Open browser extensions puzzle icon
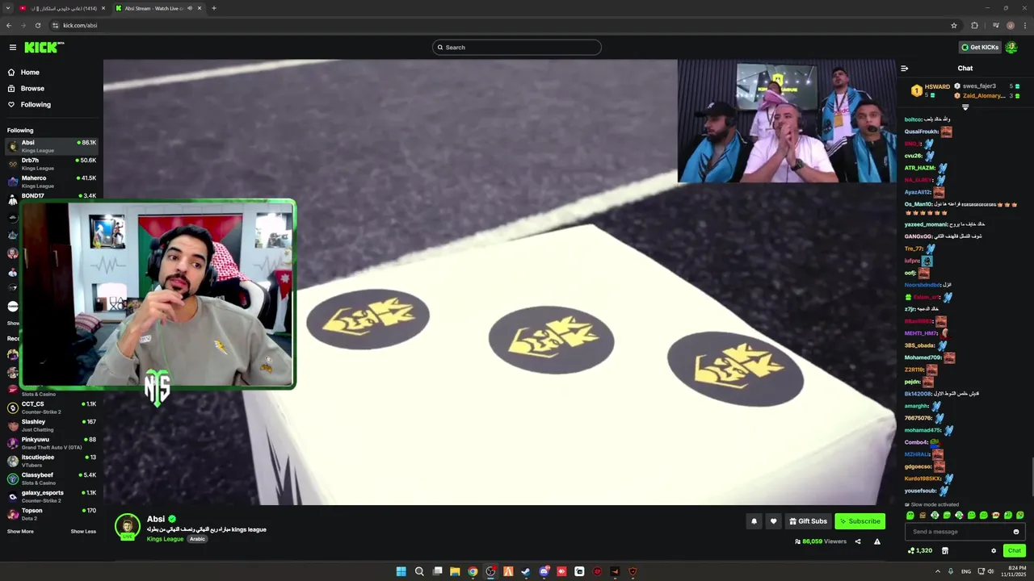Screen dimensions: 1034x581 click(974, 25)
